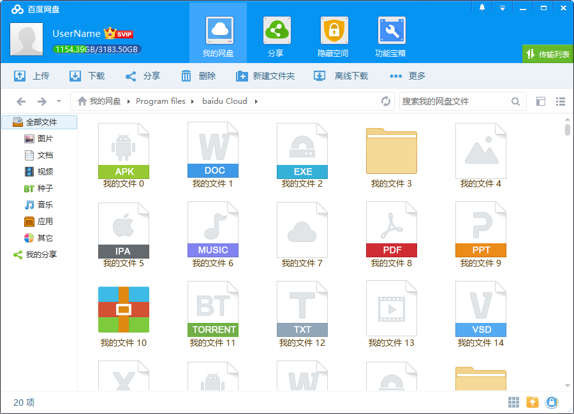Viewport: 574px width, 414px height.
Task: Click the file list vertical scrollbar thumb
Action: [x=568, y=130]
